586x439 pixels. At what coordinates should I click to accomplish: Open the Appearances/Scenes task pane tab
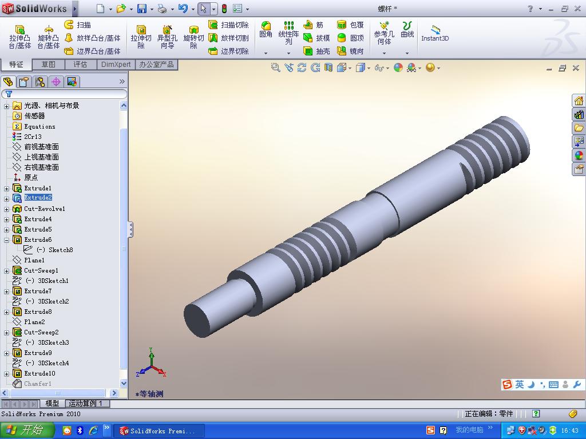pos(579,155)
